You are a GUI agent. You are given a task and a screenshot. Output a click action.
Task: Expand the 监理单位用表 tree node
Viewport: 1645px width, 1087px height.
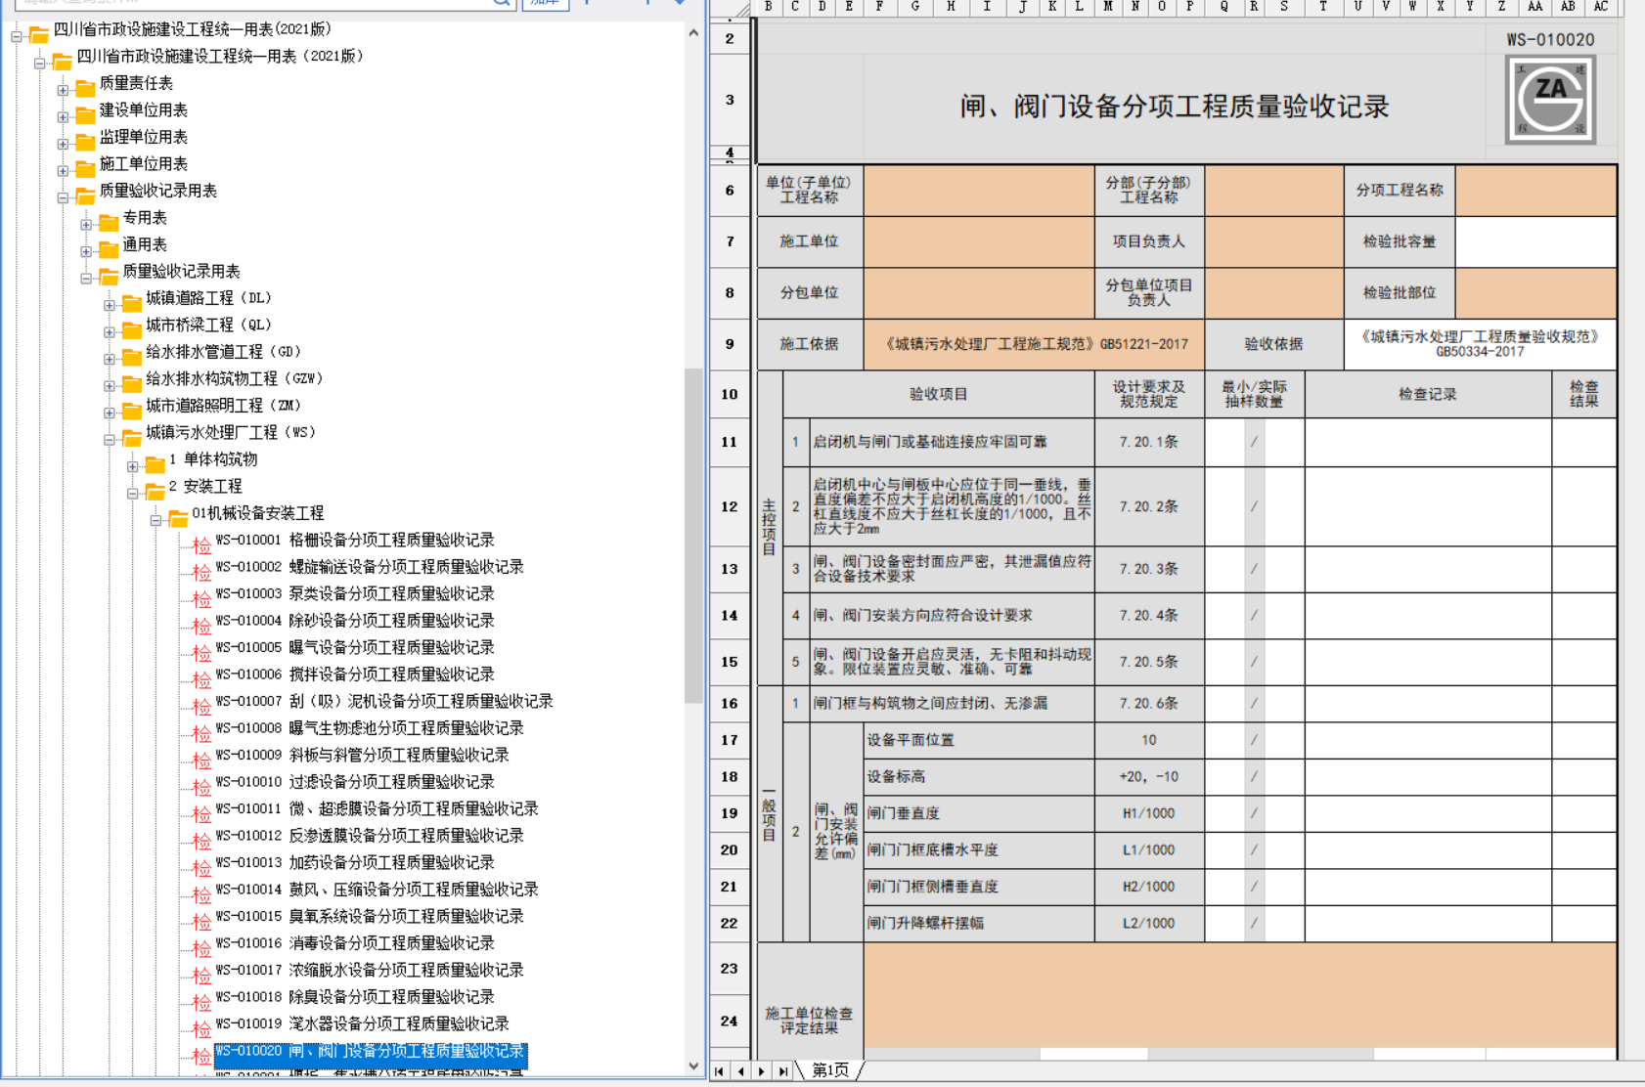[63, 144]
